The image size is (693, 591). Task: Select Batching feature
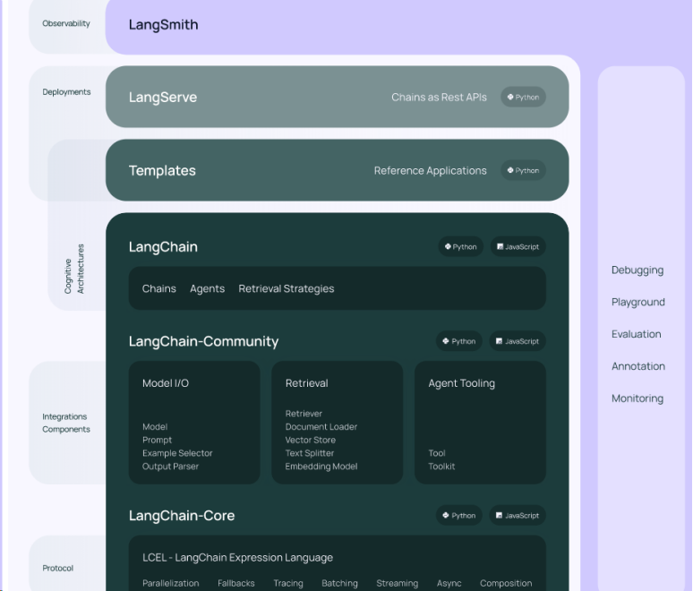pos(339,584)
